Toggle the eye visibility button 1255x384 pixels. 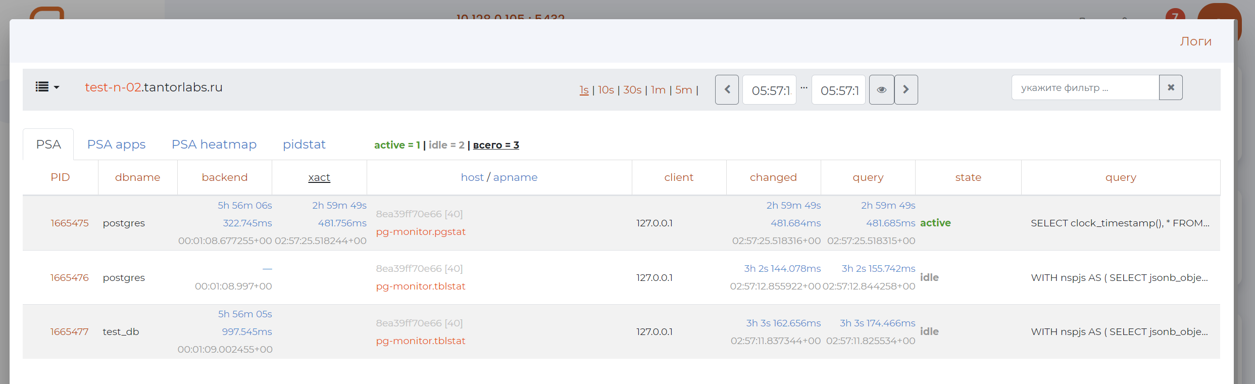coord(881,89)
